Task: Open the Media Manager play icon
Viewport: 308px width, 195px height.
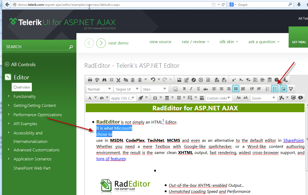Action: point(201,80)
